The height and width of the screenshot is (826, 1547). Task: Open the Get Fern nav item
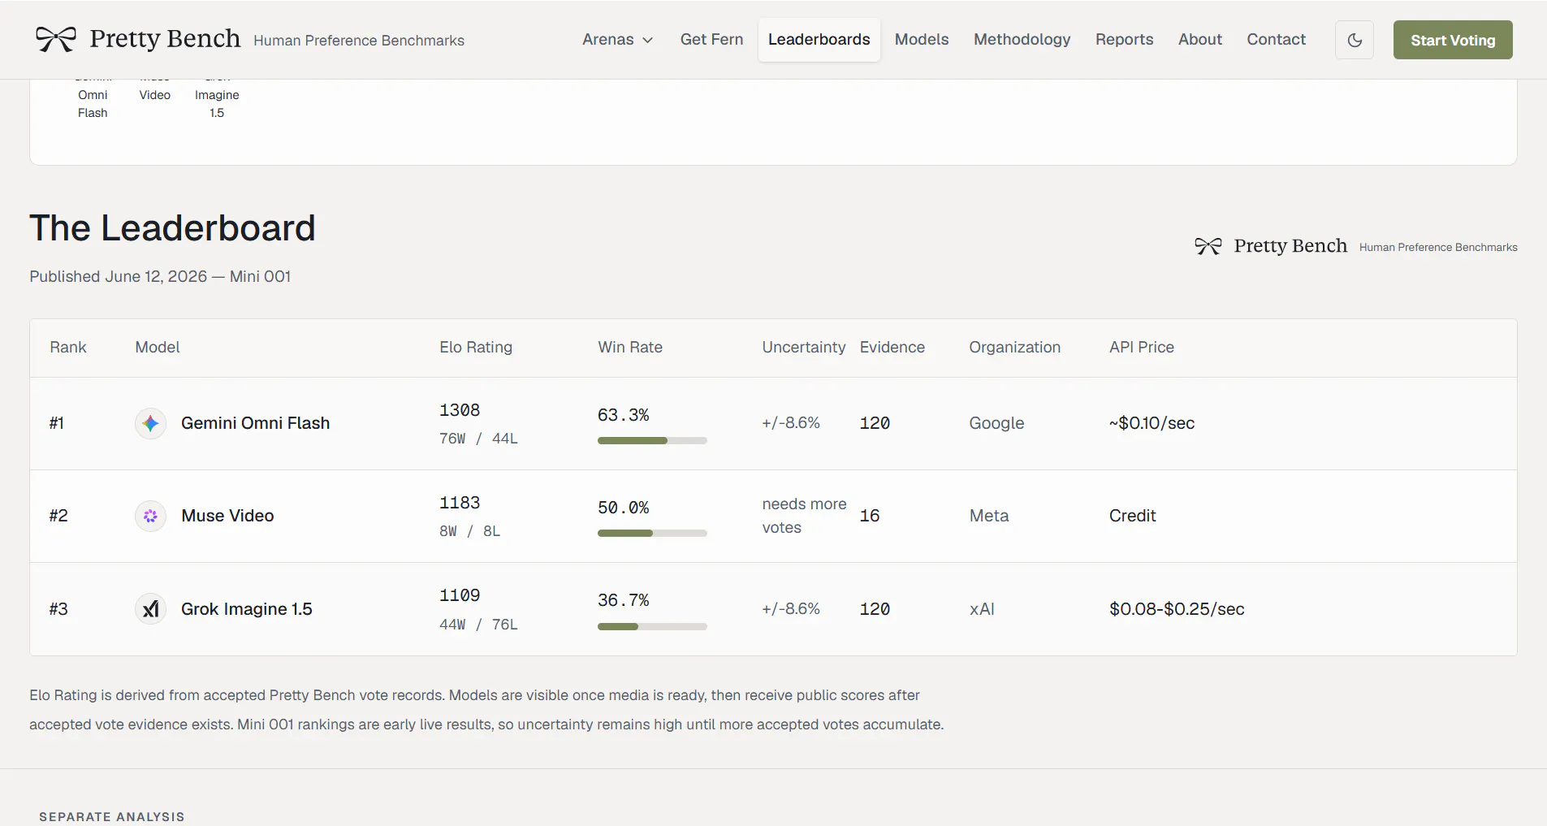(711, 39)
